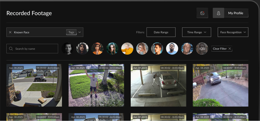Pick the avatar with orange background

coord(97,48)
